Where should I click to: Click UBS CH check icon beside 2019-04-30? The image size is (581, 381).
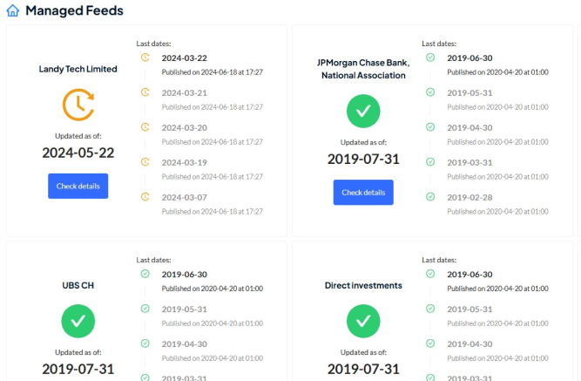[145, 344]
